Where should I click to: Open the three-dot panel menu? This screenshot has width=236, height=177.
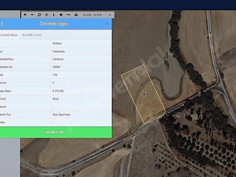tap(2, 24)
